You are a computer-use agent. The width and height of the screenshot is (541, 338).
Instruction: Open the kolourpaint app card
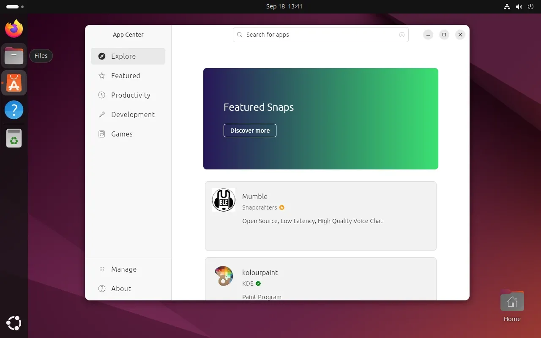point(321,279)
